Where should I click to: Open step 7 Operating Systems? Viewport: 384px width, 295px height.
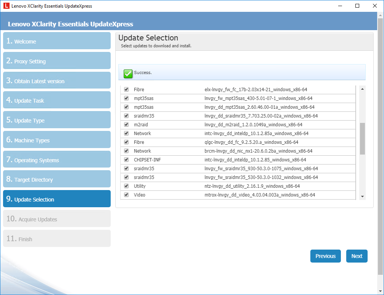coord(57,160)
